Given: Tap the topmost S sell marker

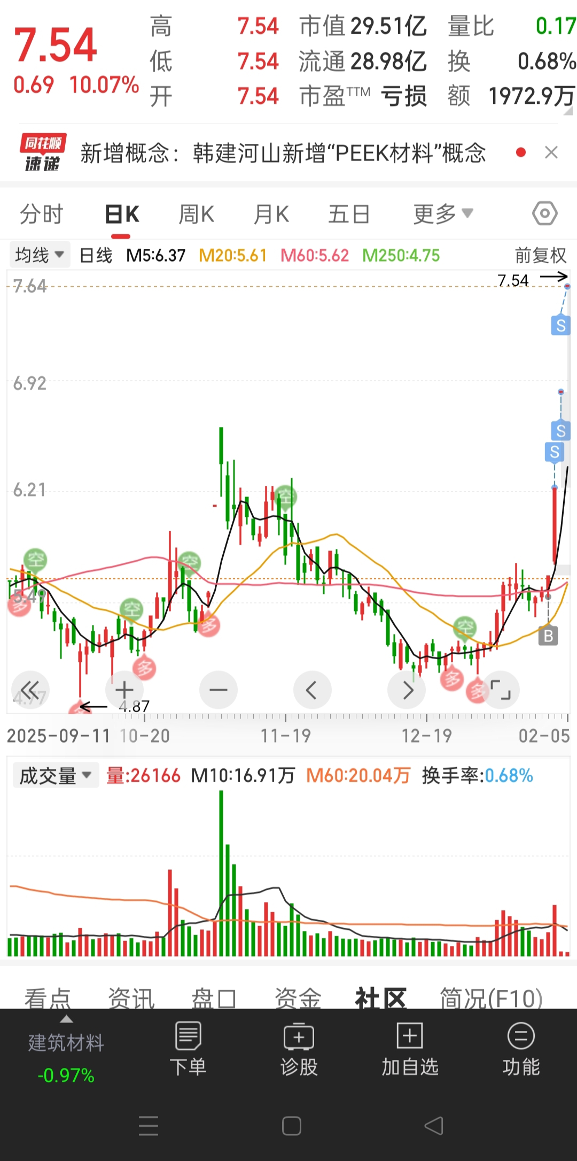Looking at the screenshot, I should (560, 325).
